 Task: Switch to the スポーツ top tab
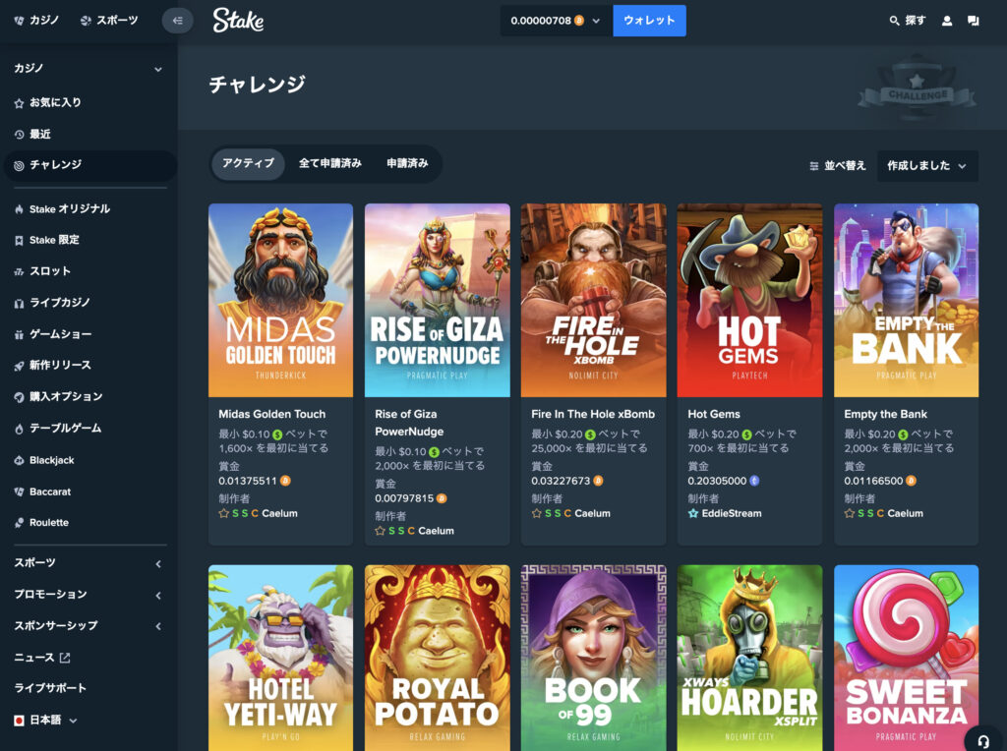tap(109, 21)
